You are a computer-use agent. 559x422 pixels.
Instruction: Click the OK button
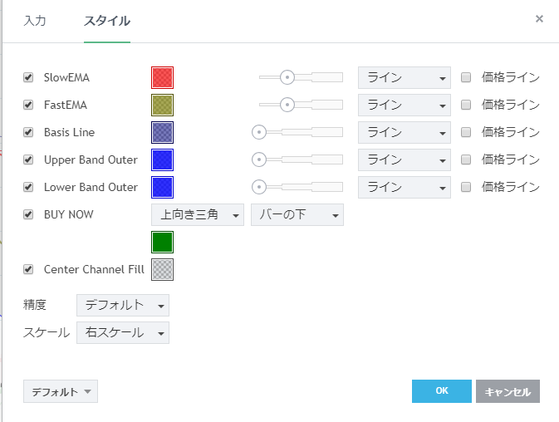(441, 391)
